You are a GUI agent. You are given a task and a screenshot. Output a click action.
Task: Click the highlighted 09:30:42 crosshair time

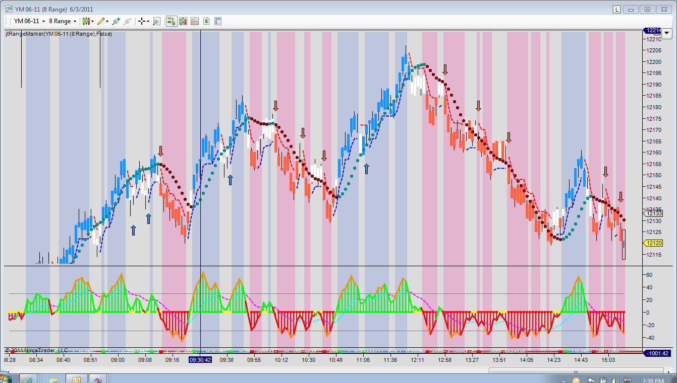200,360
